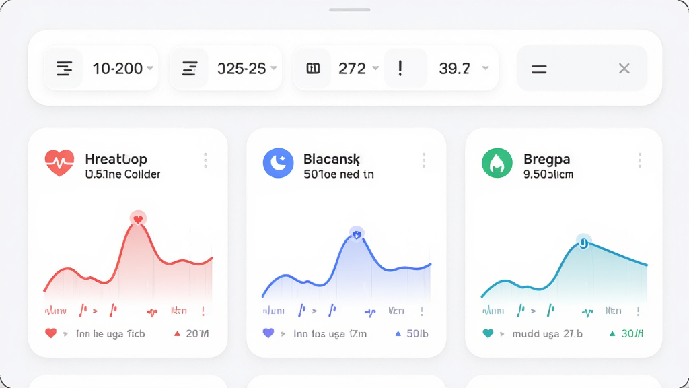Click the sheet drag handle at the top
Screen dimensions: 689x388
point(350,9)
